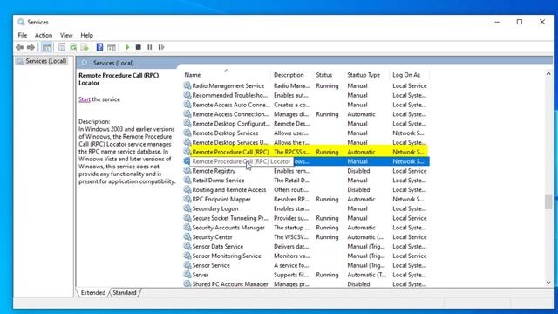Screen dimensions: 558x314
Task: Select Recommended Troubleshooting service row
Action: pos(306,95)
